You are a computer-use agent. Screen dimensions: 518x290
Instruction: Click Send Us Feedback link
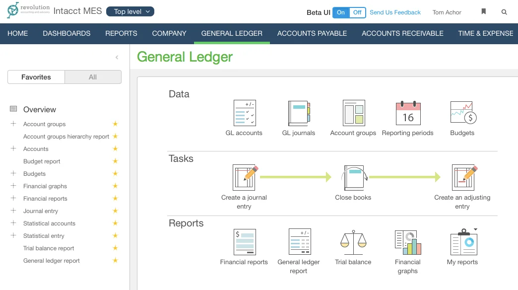pyautogui.click(x=395, y=12)
